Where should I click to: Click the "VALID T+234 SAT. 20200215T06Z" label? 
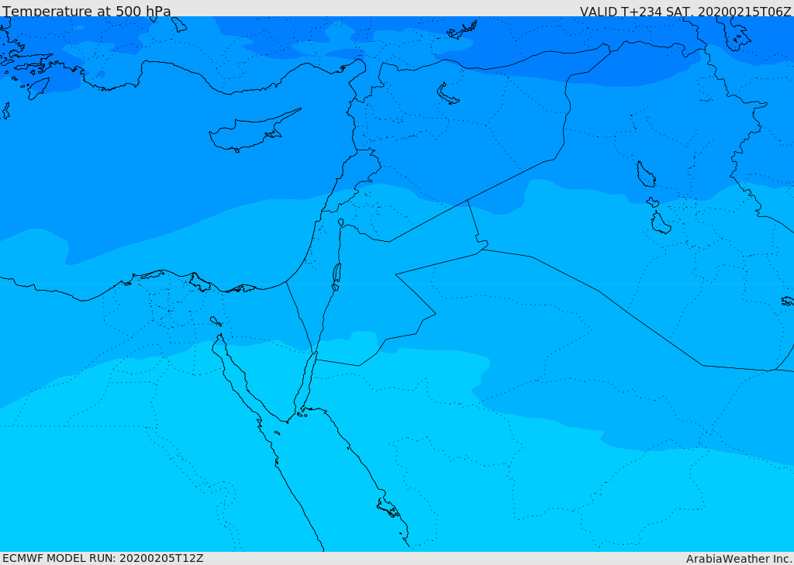pyautogui.click(x=685, y=12)
